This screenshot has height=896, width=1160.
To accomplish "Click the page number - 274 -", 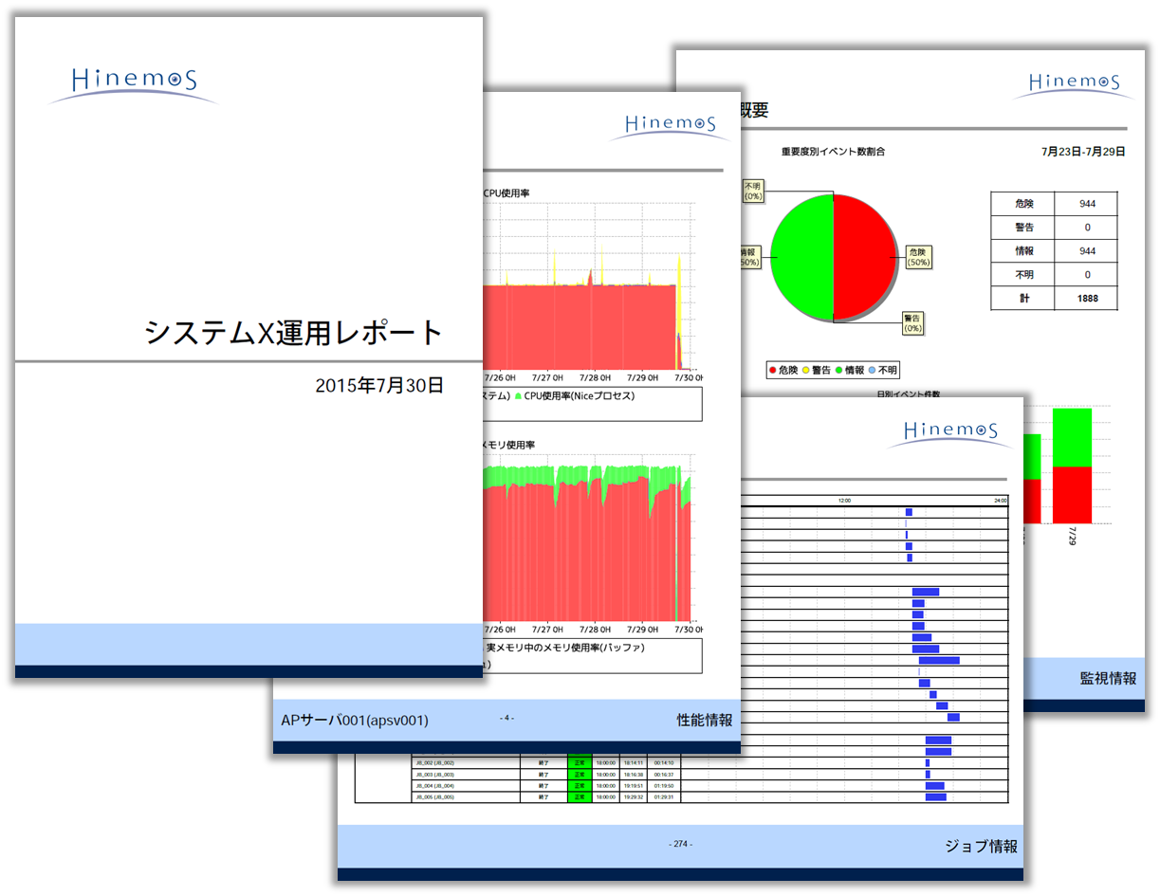I will 680,844.
